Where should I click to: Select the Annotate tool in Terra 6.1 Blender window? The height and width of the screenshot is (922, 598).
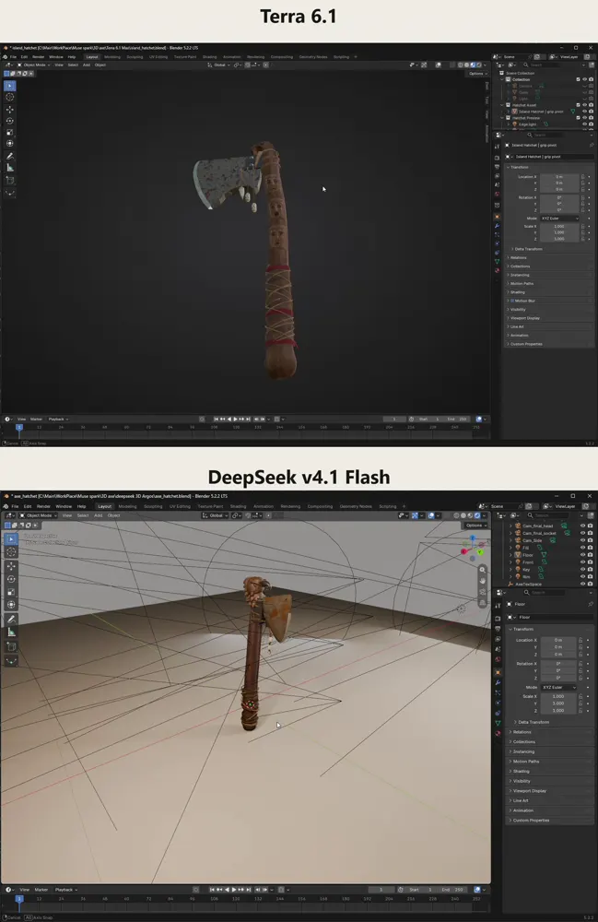click(x=10, y=157)
